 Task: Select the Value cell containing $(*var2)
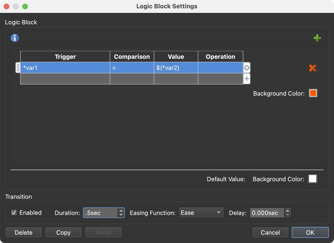pyautogui.click(x=176, y=67)
